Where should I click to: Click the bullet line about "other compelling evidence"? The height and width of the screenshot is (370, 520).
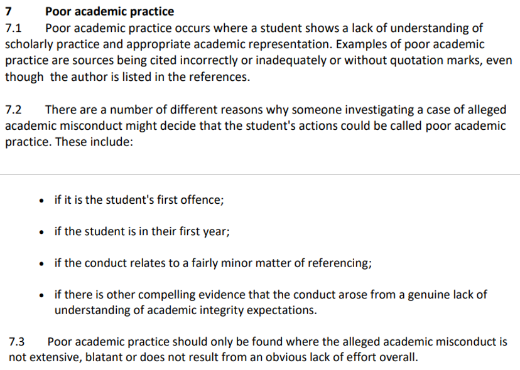270,294
